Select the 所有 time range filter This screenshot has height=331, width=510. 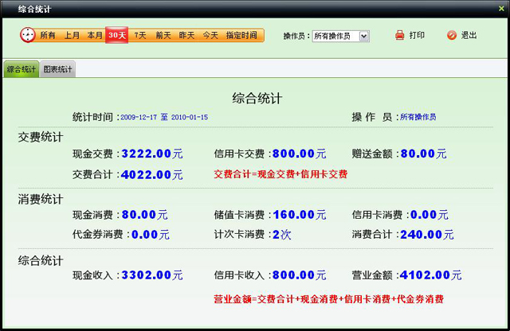tap(48, 36)
